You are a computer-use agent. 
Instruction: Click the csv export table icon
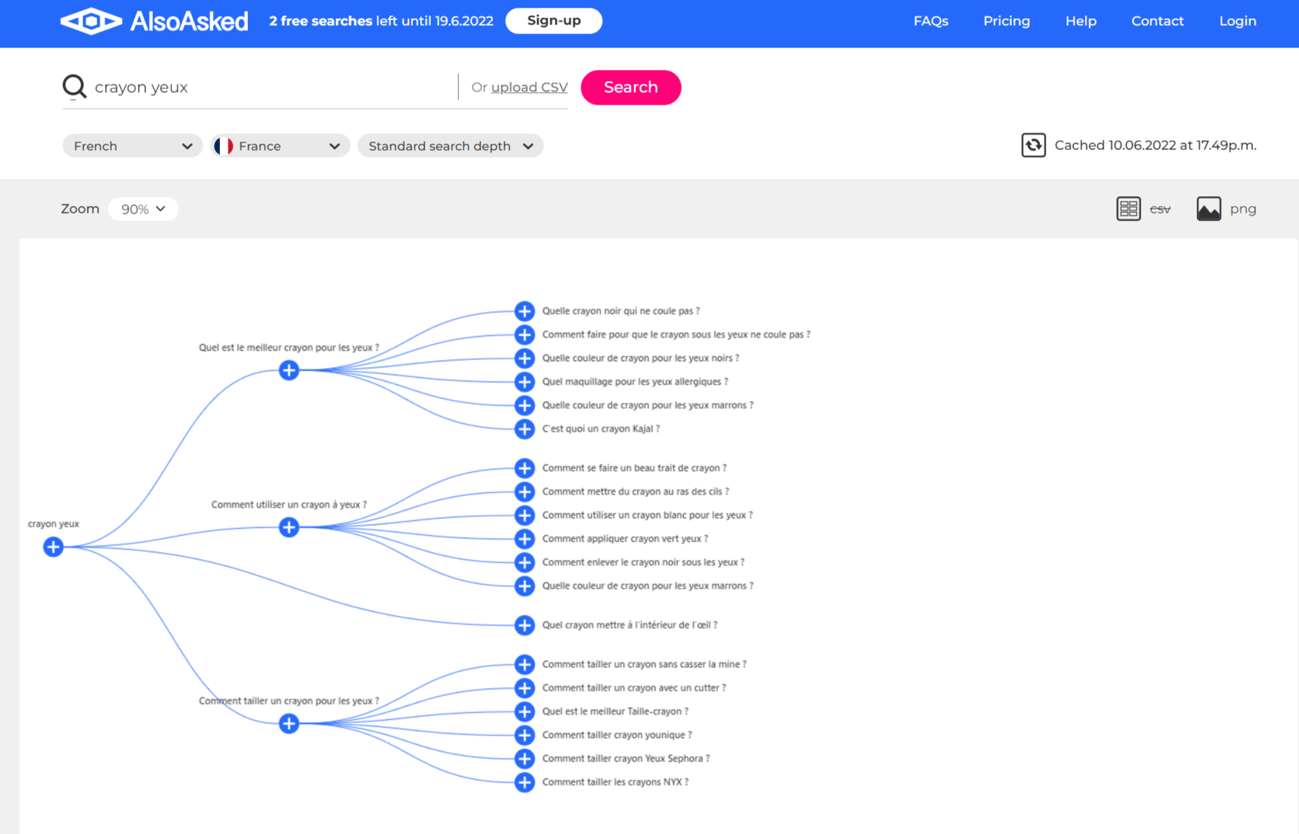(1128, 209)
